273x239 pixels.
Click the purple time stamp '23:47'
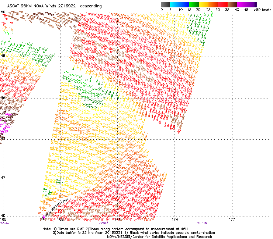pyautogui.click(x=5, y=223)
